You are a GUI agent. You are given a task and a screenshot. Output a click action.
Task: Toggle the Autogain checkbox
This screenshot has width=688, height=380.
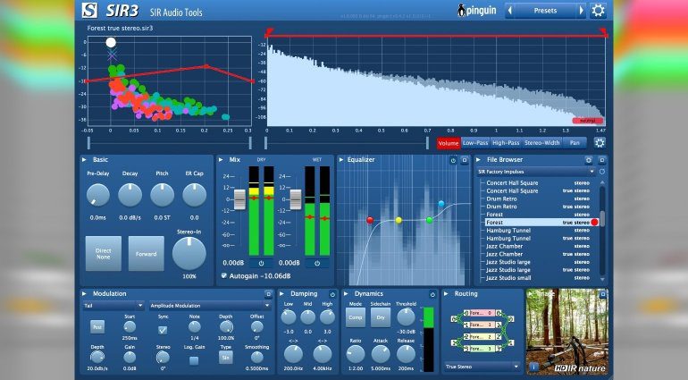[223, 276]
